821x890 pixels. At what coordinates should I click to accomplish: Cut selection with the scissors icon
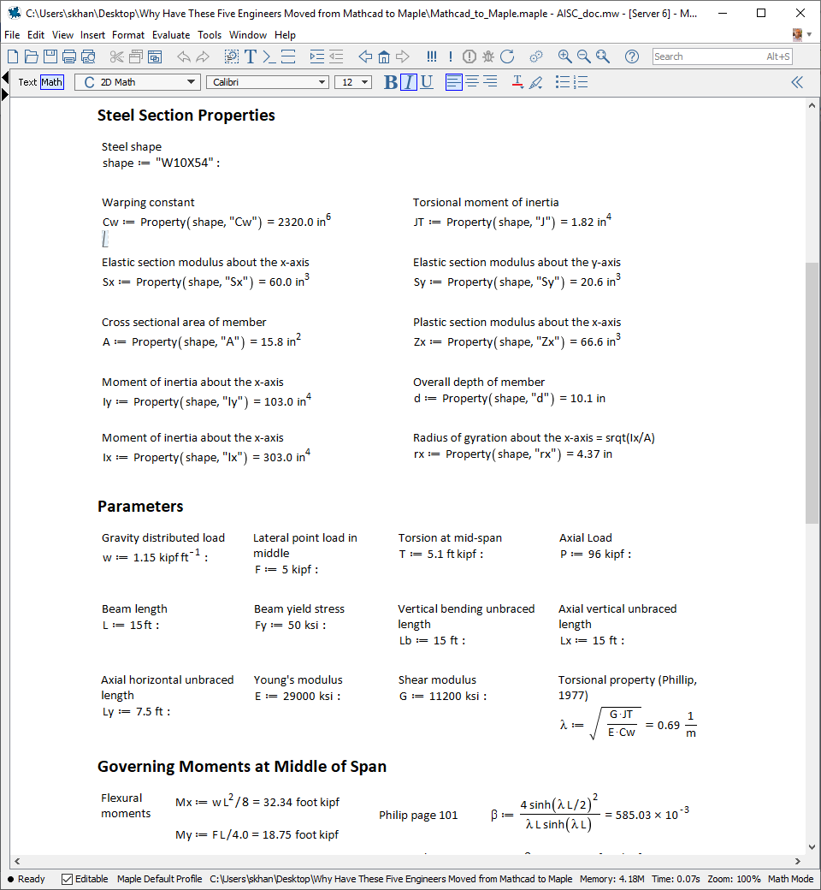coord(116,56)
